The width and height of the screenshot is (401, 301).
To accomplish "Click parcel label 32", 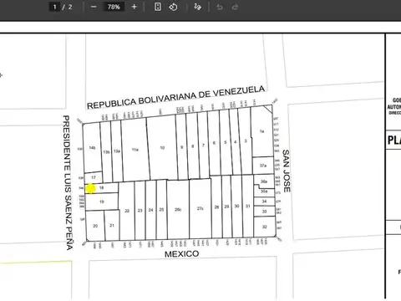I will point(265,227).
